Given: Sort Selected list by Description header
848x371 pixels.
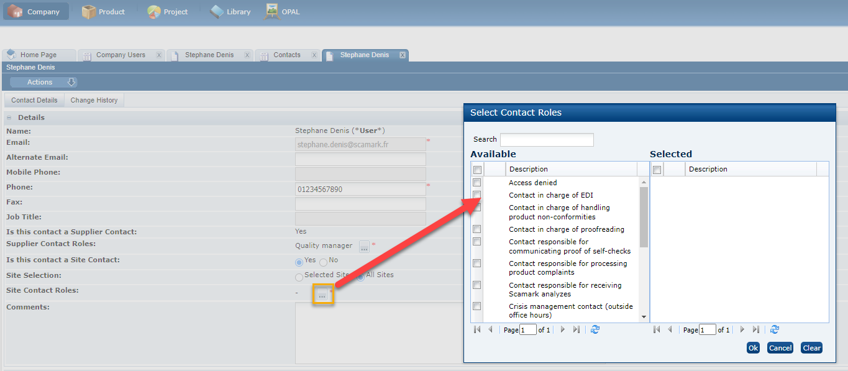Looking at the screenshot, I should tap(750, 169).
